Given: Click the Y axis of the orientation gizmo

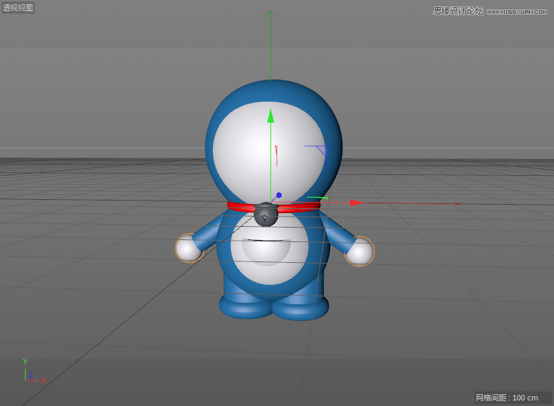Looking at the screenshot, I should click(x=25, y=362).
